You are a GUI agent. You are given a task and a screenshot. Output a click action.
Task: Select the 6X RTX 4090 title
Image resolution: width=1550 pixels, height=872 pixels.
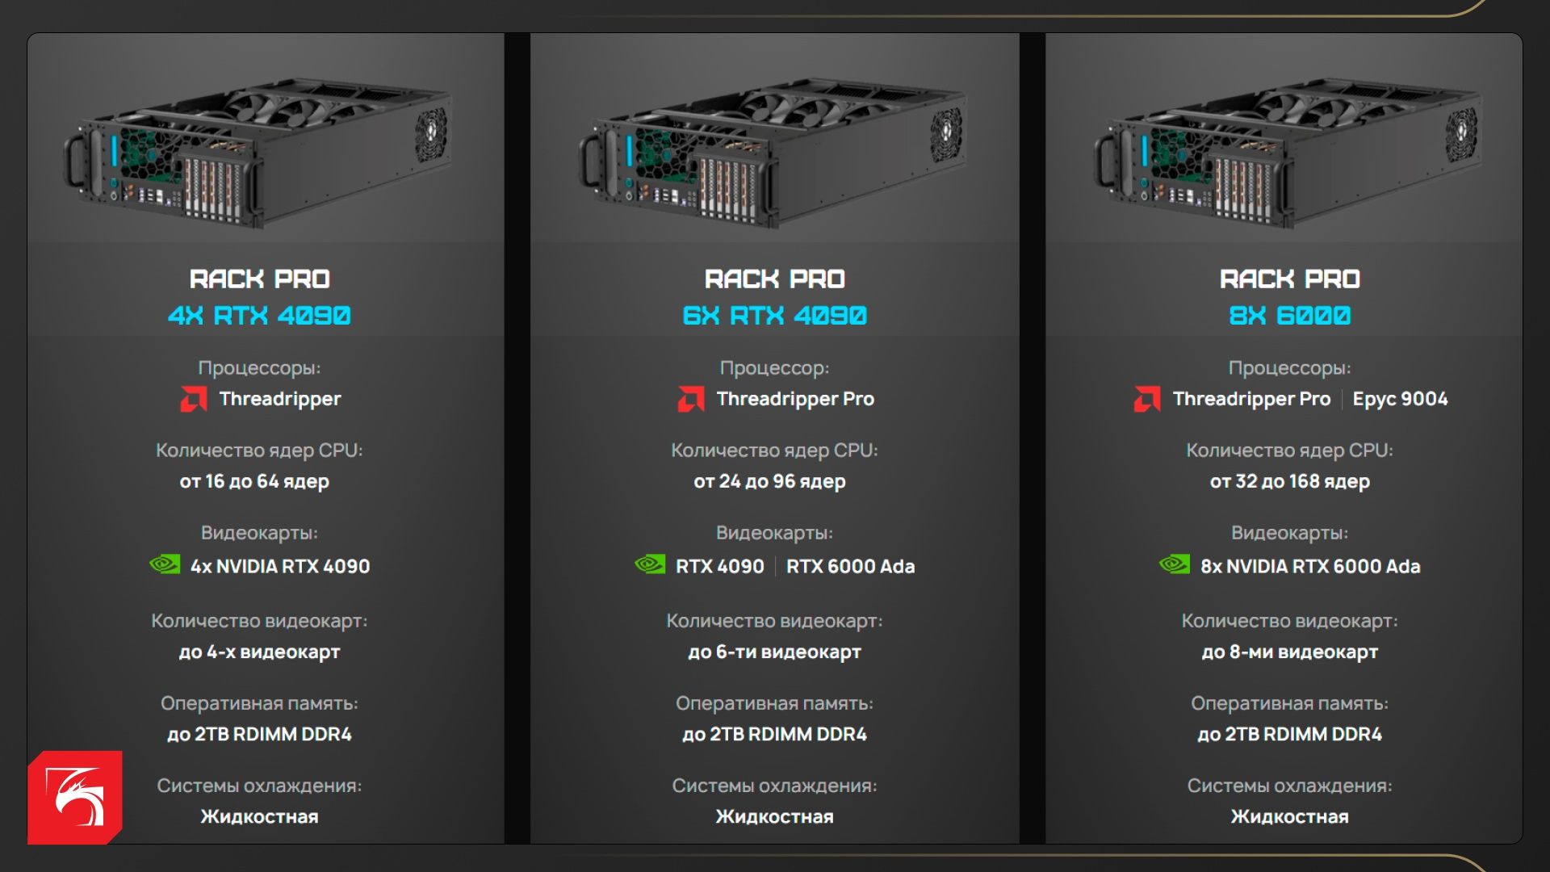tap(774, 315)
